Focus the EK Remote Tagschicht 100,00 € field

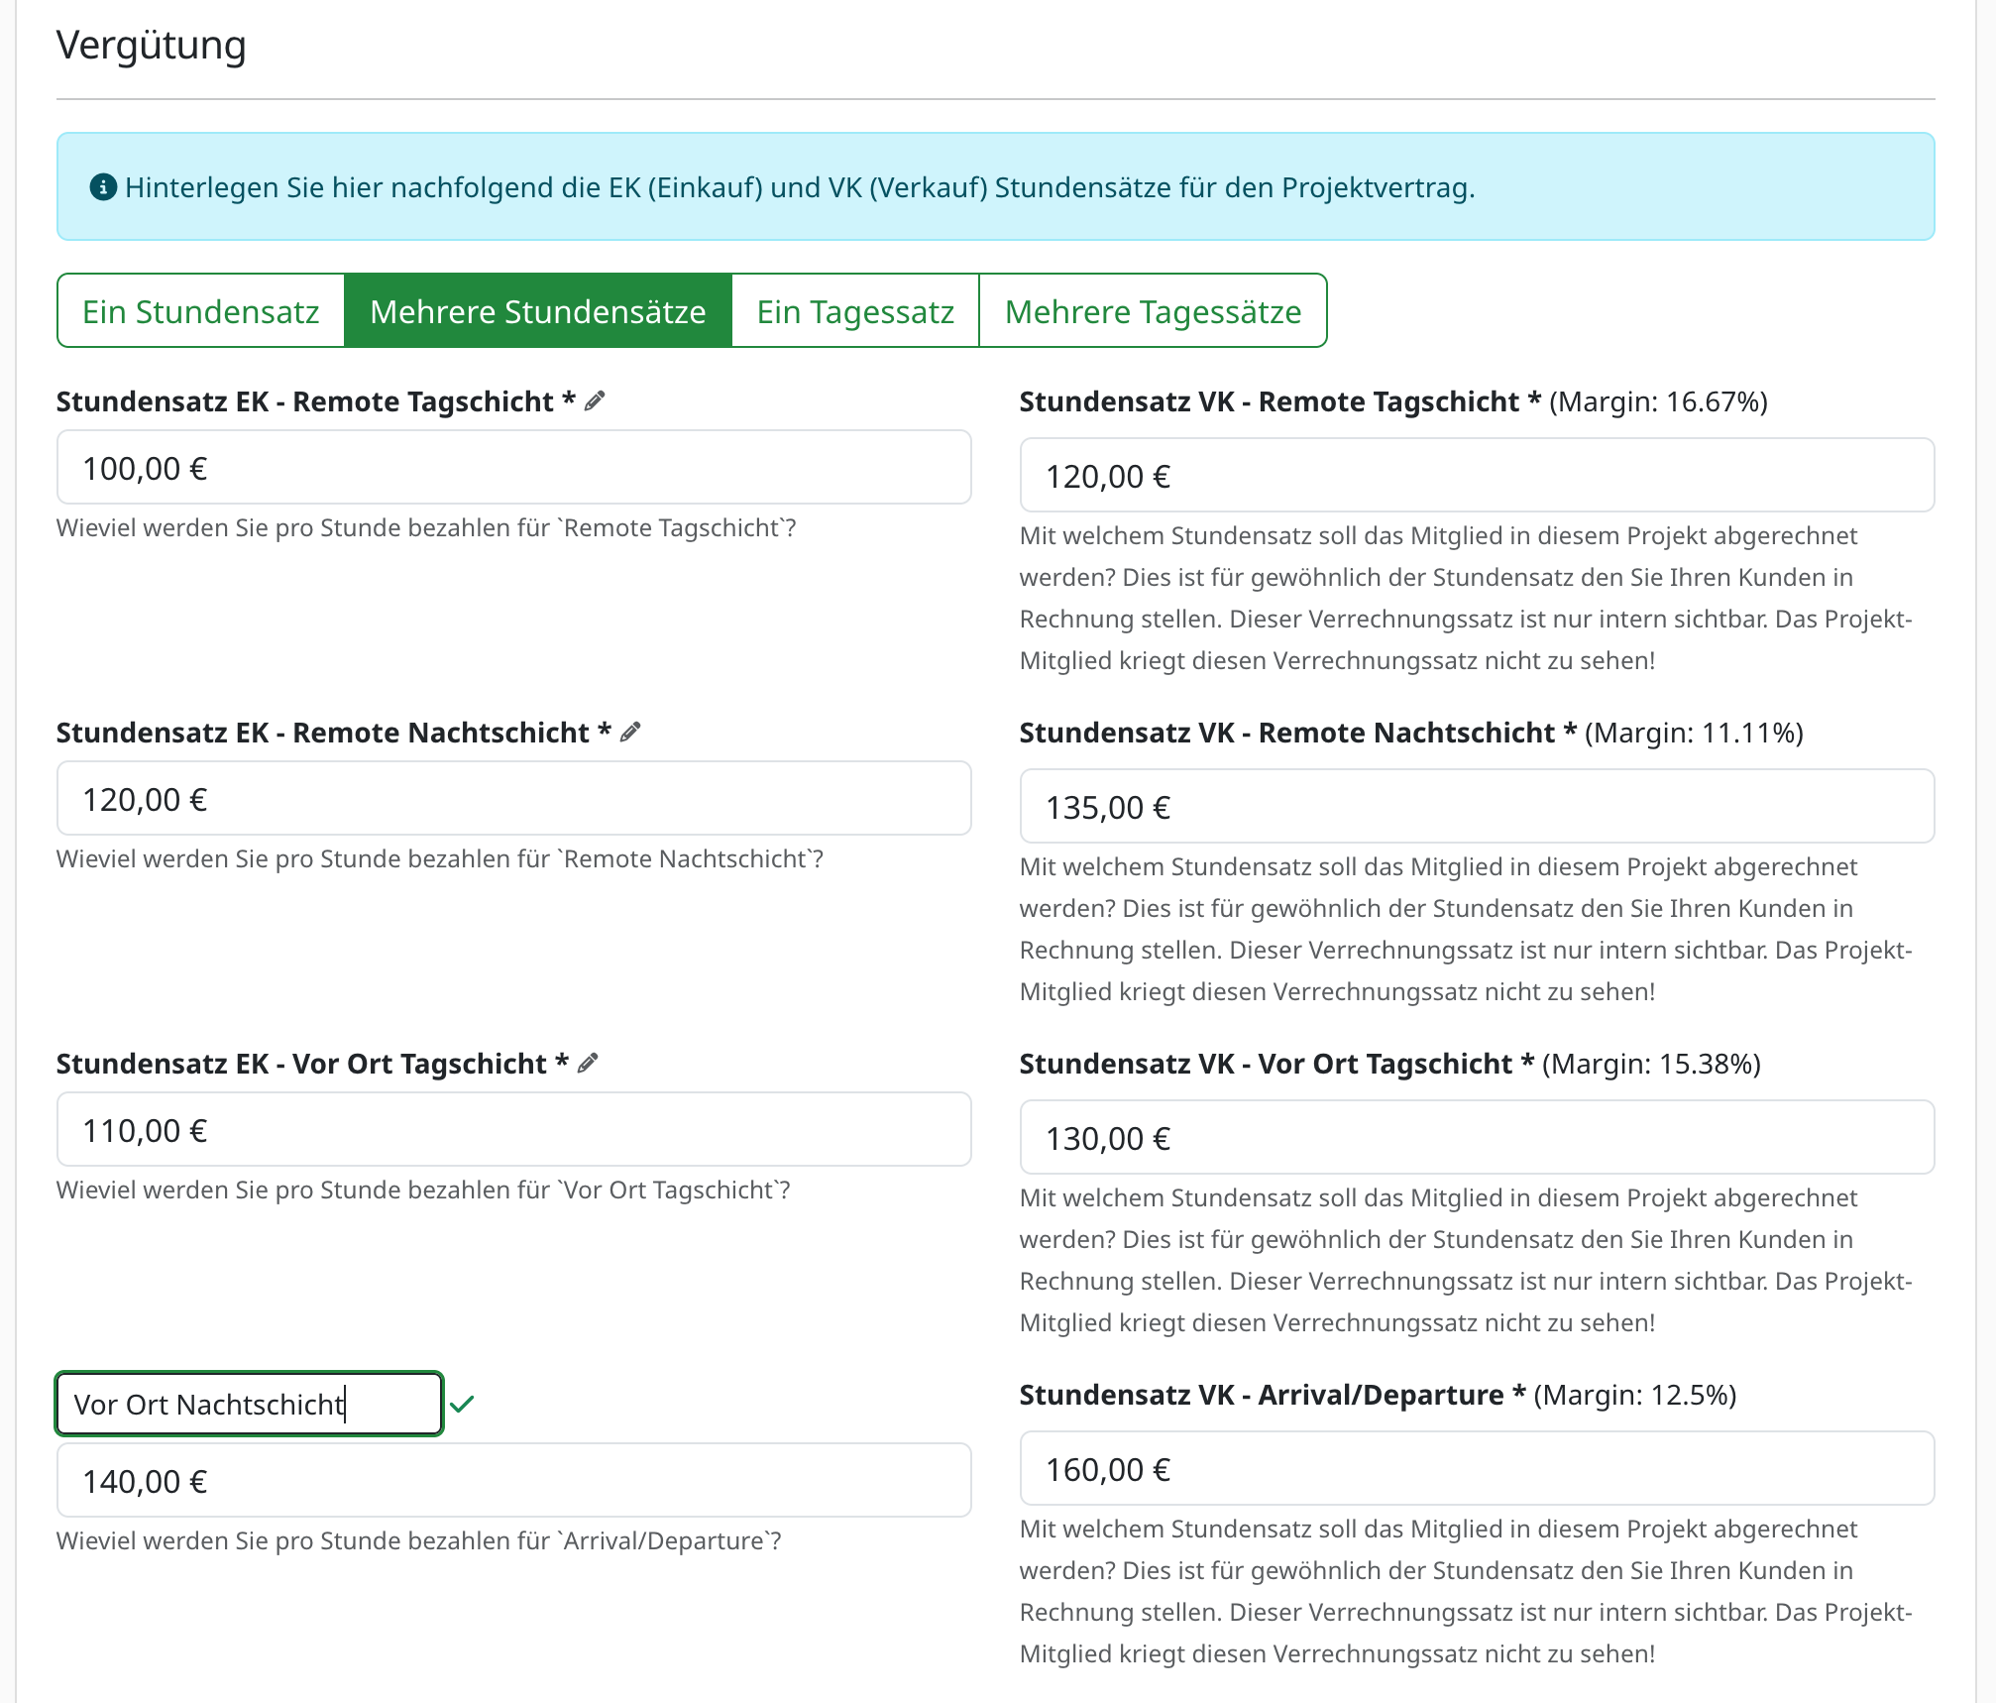[513, 468]
